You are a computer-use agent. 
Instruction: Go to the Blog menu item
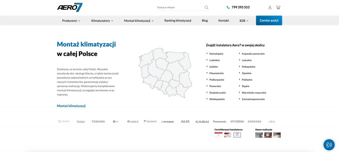point(205,20)
